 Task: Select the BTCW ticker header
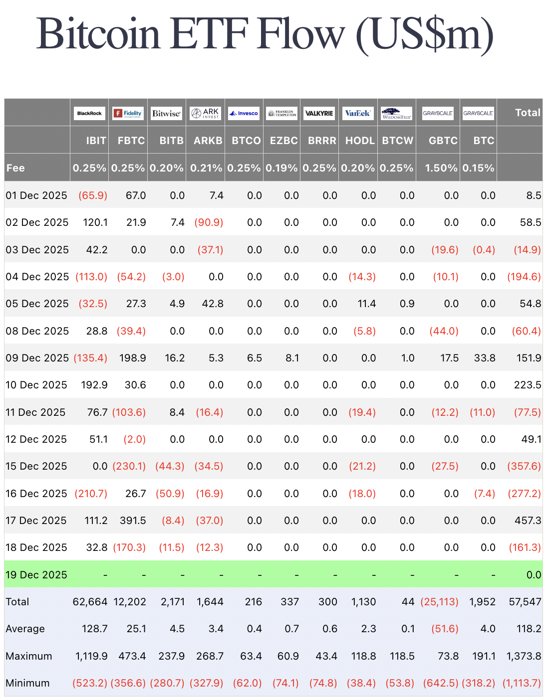[398, 141]
